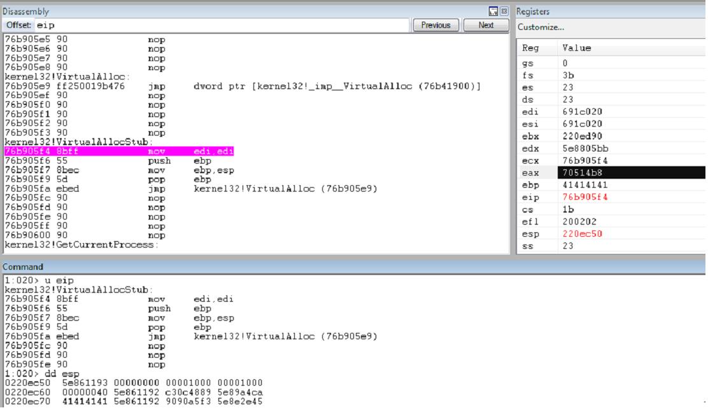The image size is (708, 408).
Task: Click the Registers pane title
Action: (x=533, y=11)
